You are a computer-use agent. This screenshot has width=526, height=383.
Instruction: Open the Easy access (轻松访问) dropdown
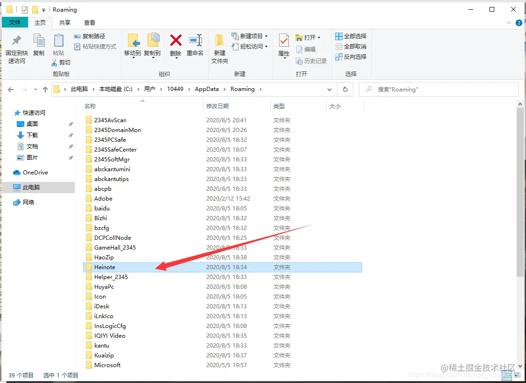250,47
